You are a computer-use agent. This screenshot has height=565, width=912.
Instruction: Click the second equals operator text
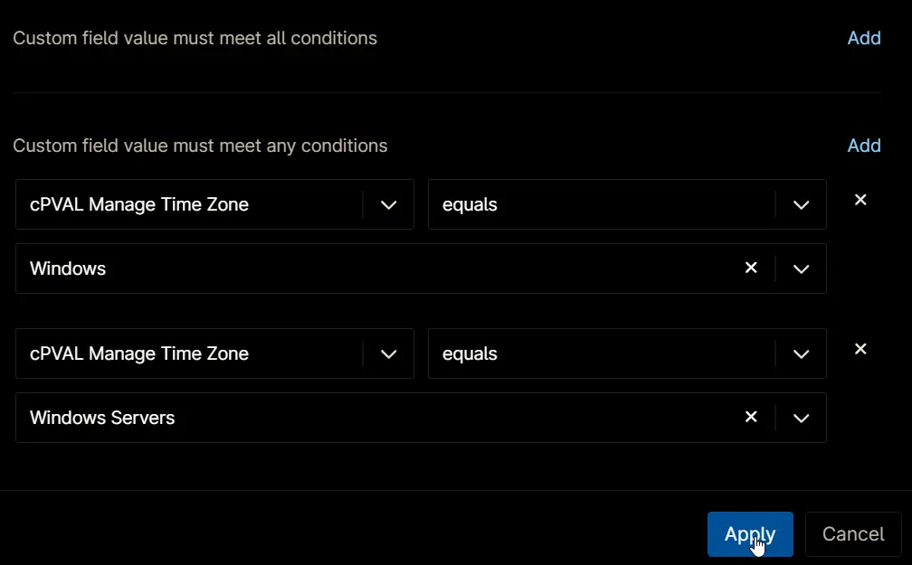[470, 353]
